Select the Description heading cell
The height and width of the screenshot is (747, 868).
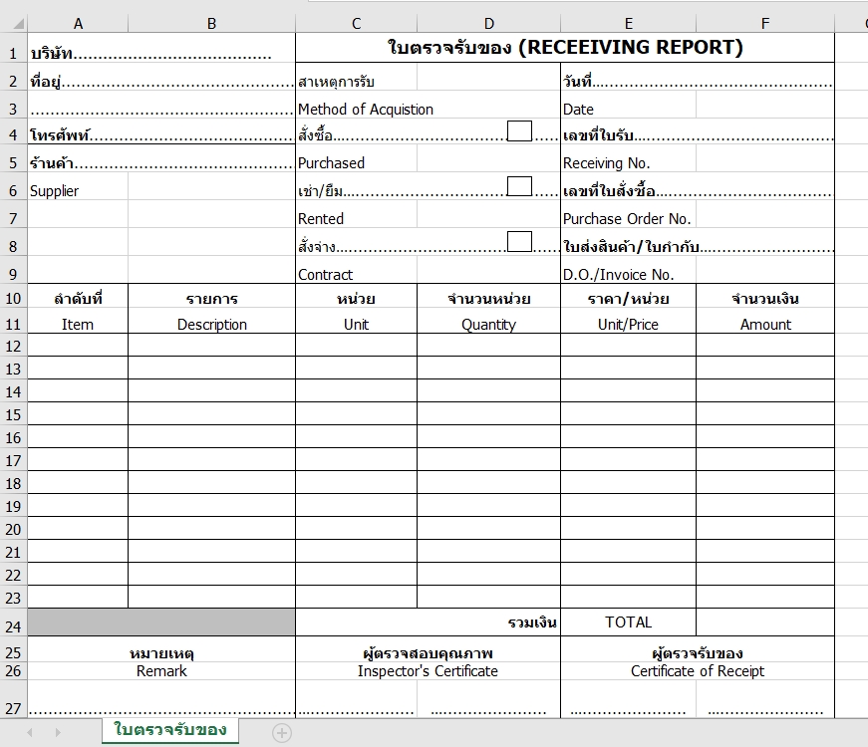pos(211,323)
